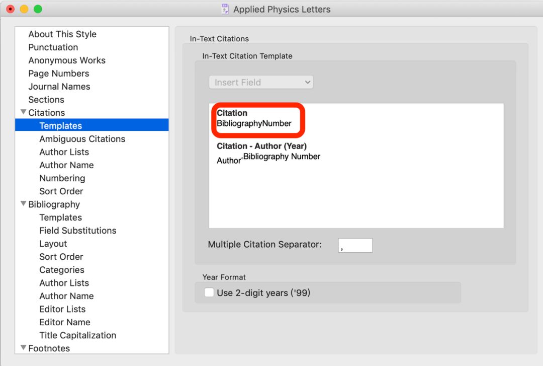Click the BibliographyNumber citation template text

[x=254, y=123]
